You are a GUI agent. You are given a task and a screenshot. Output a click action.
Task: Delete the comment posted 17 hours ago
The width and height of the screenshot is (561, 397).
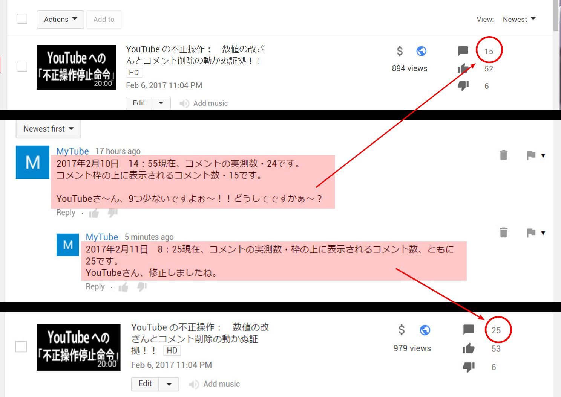click(503, 155)
